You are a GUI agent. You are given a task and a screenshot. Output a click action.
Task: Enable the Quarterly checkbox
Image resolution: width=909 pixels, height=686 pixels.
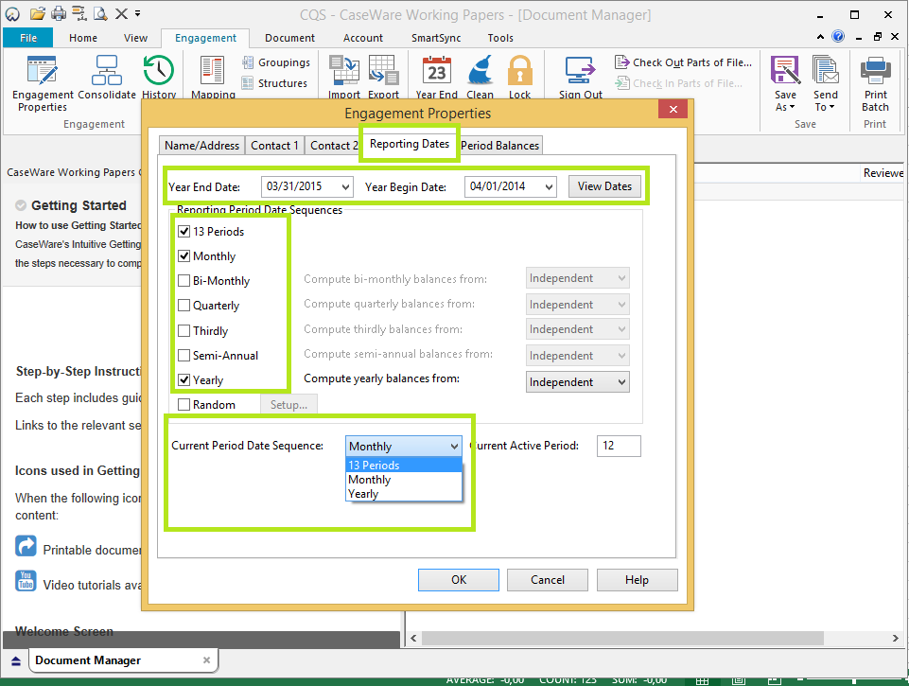coord(184,306)
